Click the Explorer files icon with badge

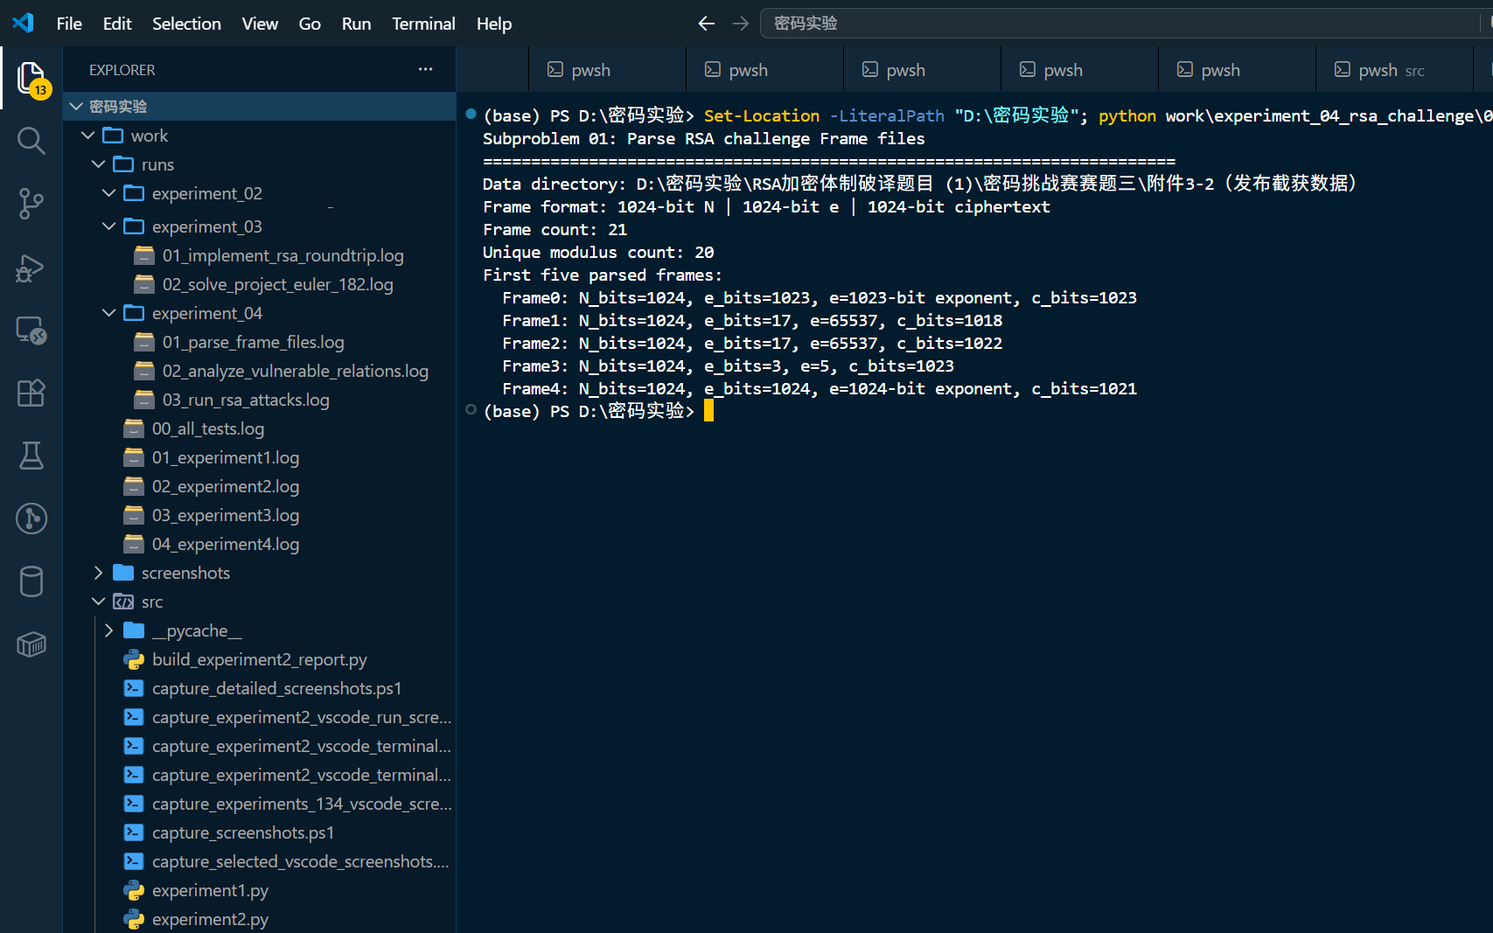pos(31,79)
